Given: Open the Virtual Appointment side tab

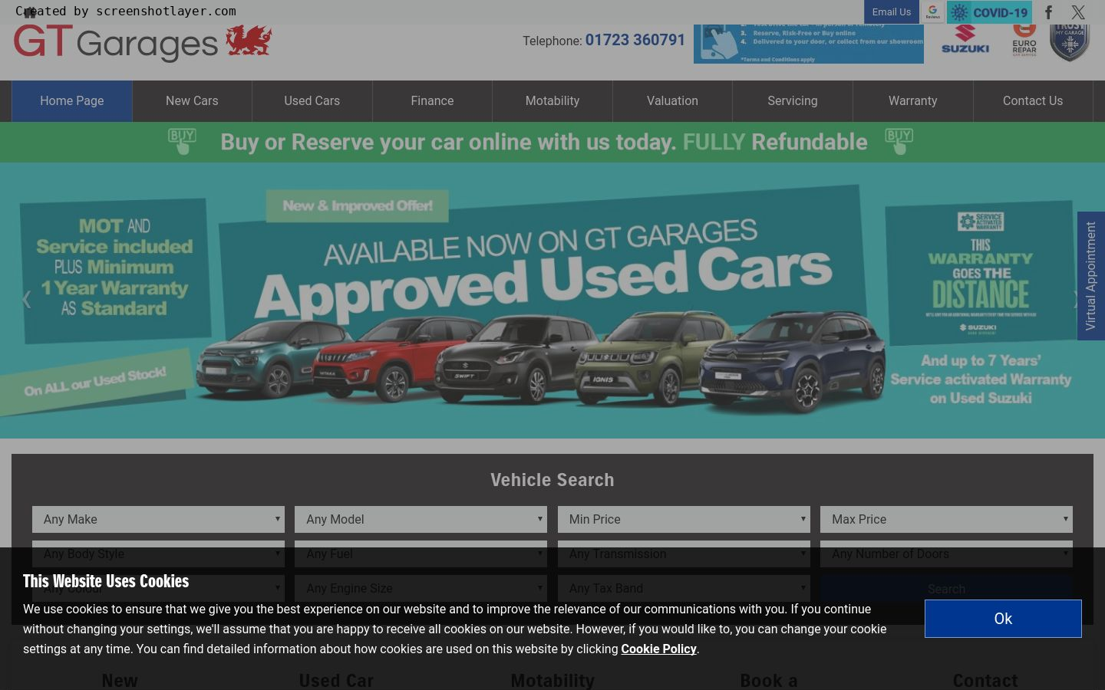Looking at the screenshot, I should click(x=1090, y=276).
